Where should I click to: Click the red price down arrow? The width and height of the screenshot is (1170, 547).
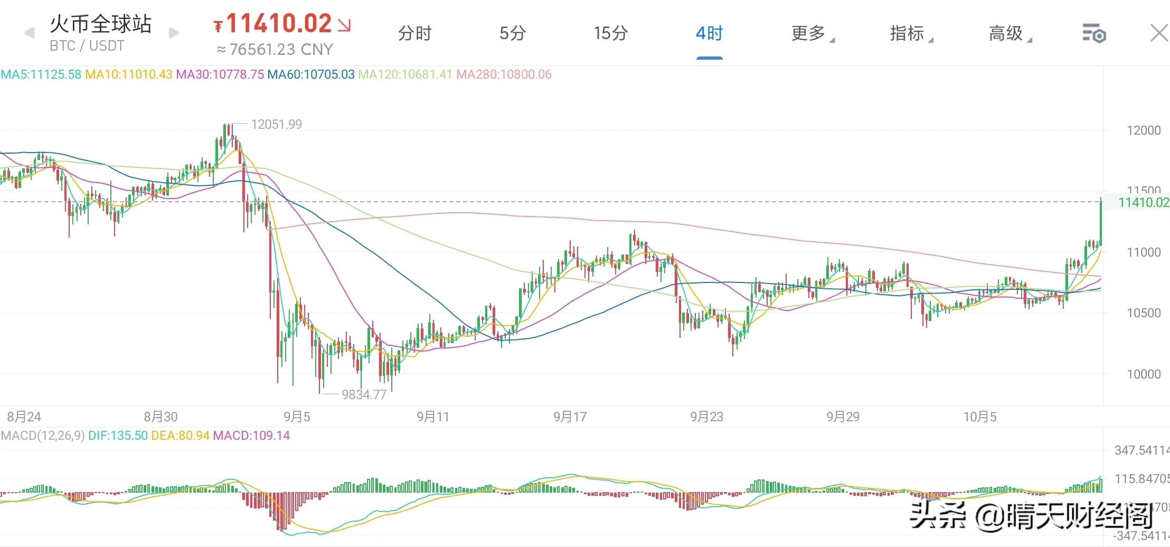pos(344,25)
